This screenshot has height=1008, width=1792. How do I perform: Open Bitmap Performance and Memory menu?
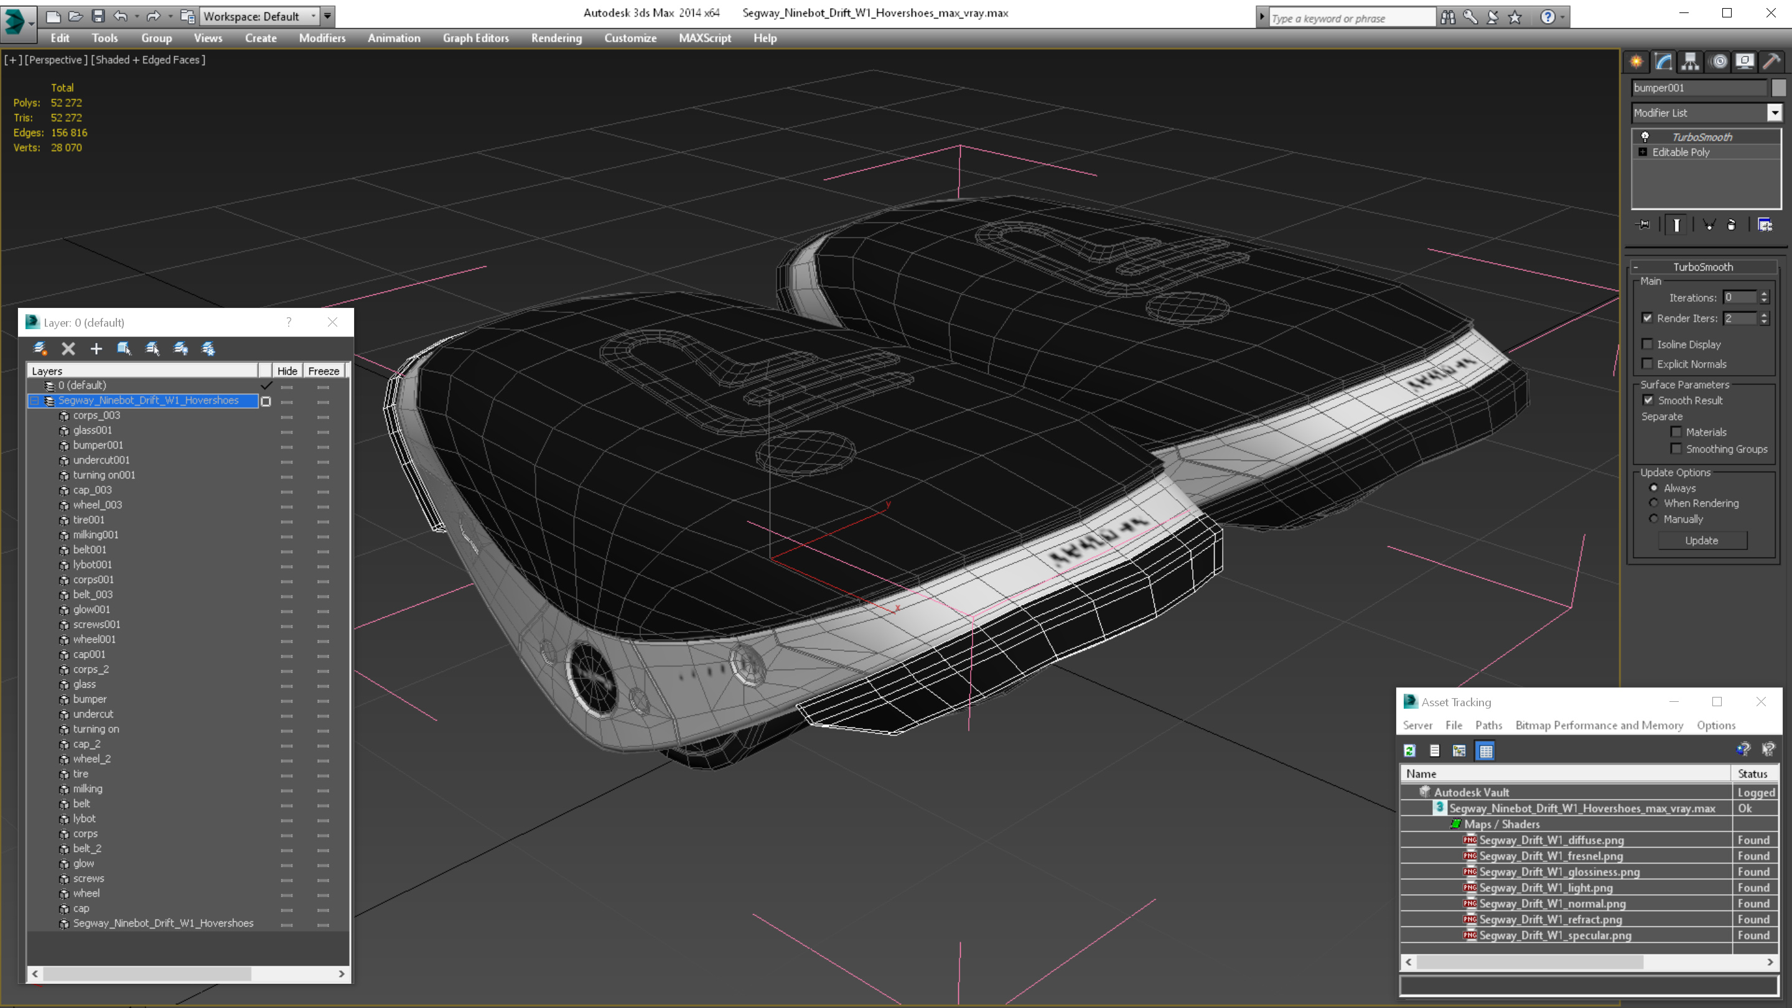pyautogui.click(x=1599, y=725)
